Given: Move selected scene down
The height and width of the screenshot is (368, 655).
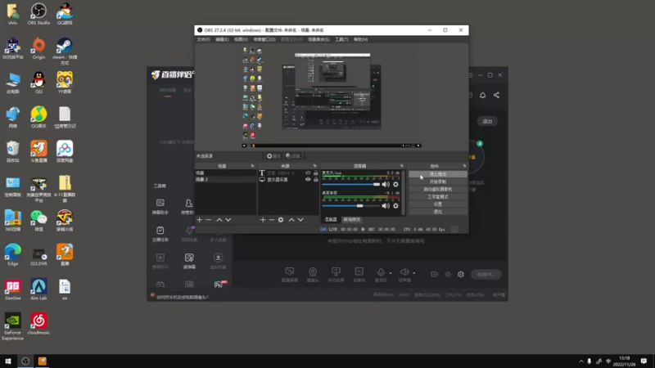Looking at the screenshot, I should (228, 219).
